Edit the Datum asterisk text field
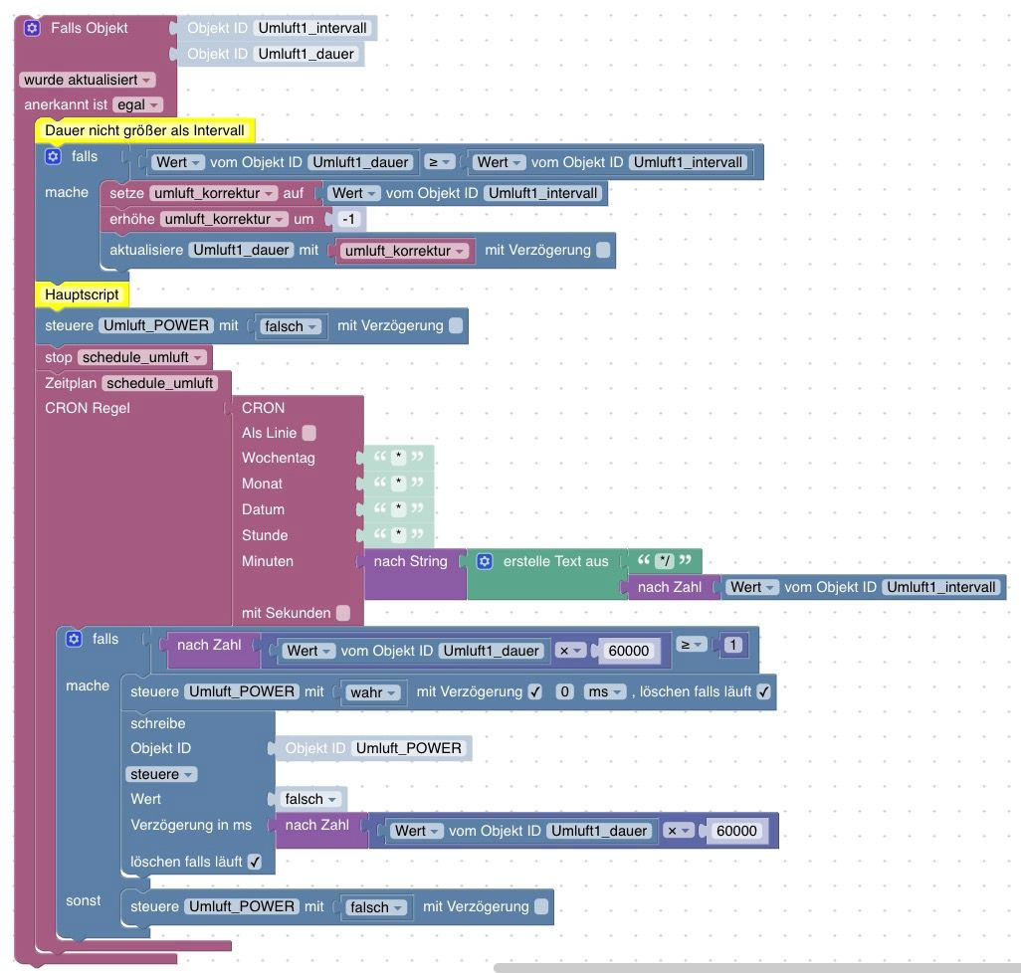 398,508
